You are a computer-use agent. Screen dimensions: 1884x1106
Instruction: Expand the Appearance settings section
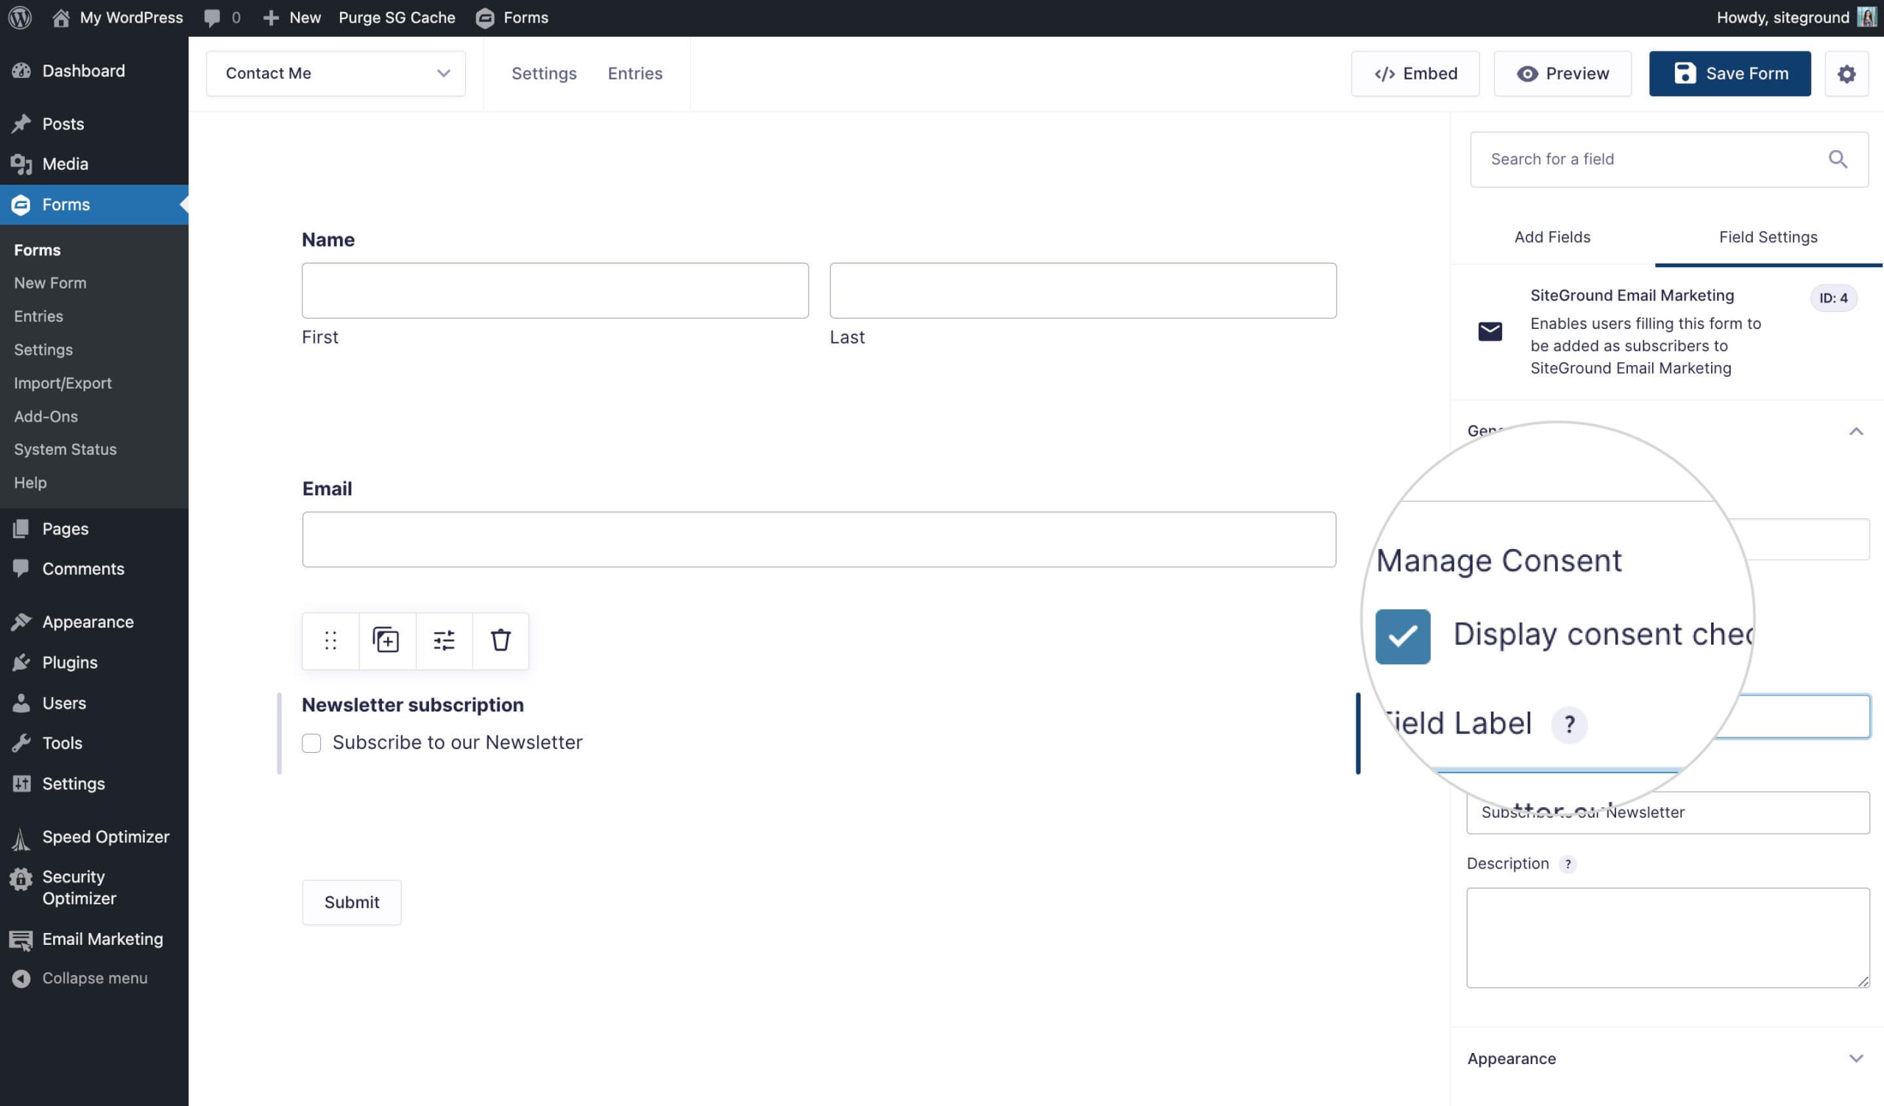pos(1666,1058)
